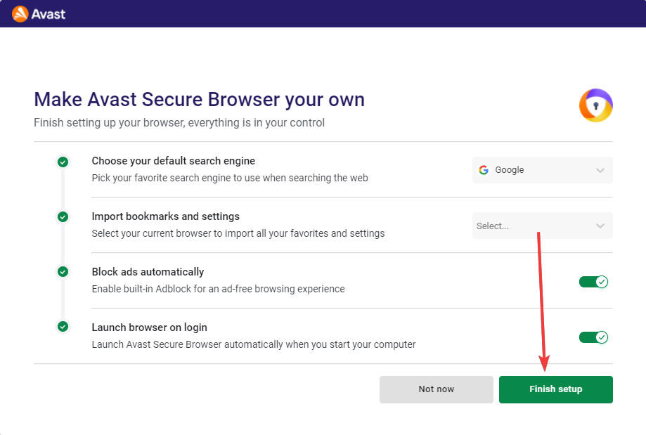Click green checkmark beside Block ads automatically

coord(63,272)
